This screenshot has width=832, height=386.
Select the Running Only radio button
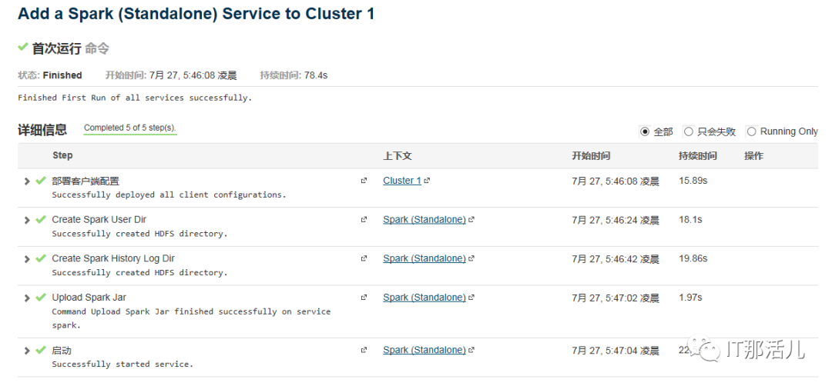pos(752,131)
